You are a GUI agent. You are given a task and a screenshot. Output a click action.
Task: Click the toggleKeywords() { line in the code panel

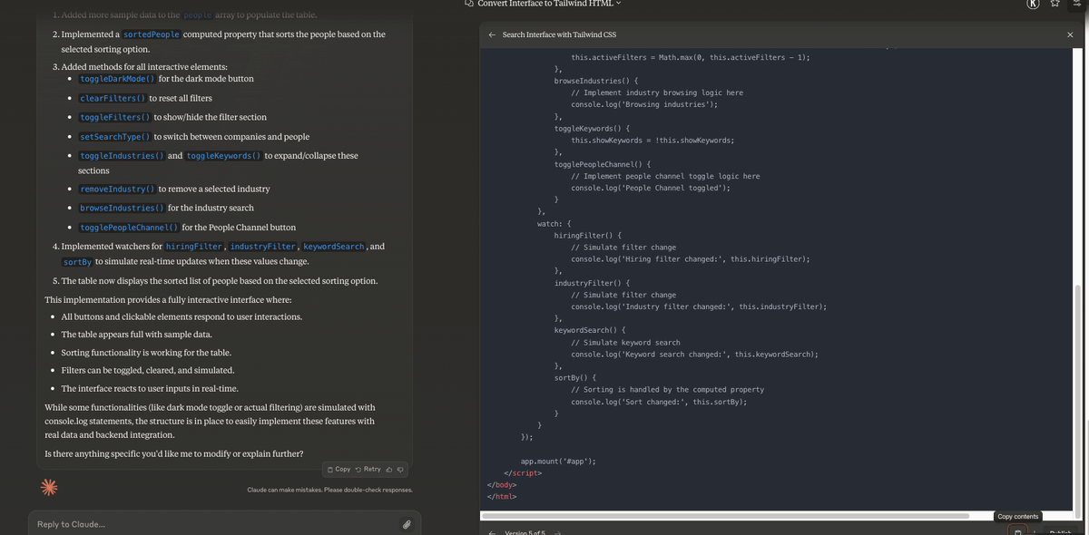[592, 129]
